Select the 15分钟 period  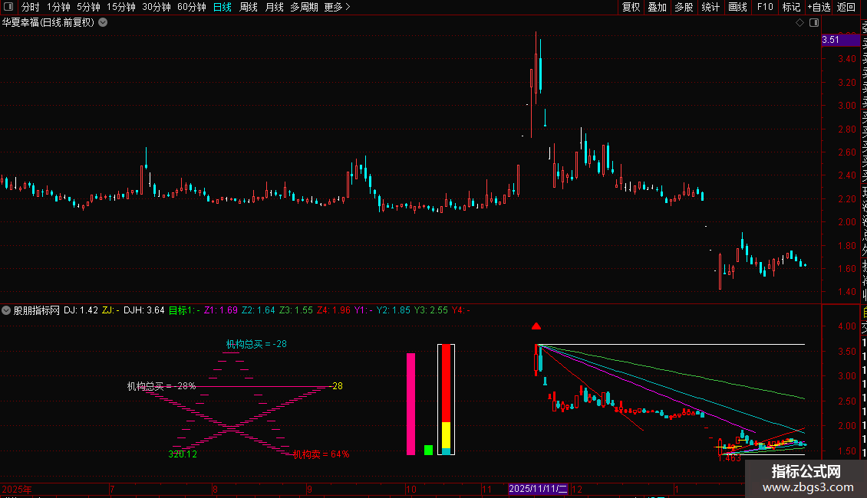pos(120,7)
